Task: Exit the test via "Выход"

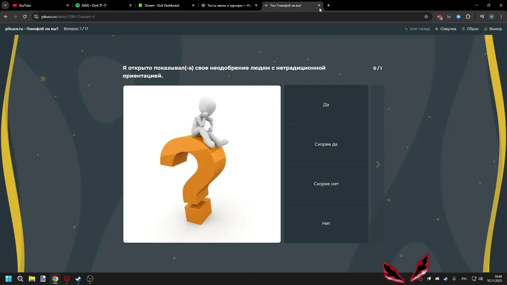Action: pos(493,29)
